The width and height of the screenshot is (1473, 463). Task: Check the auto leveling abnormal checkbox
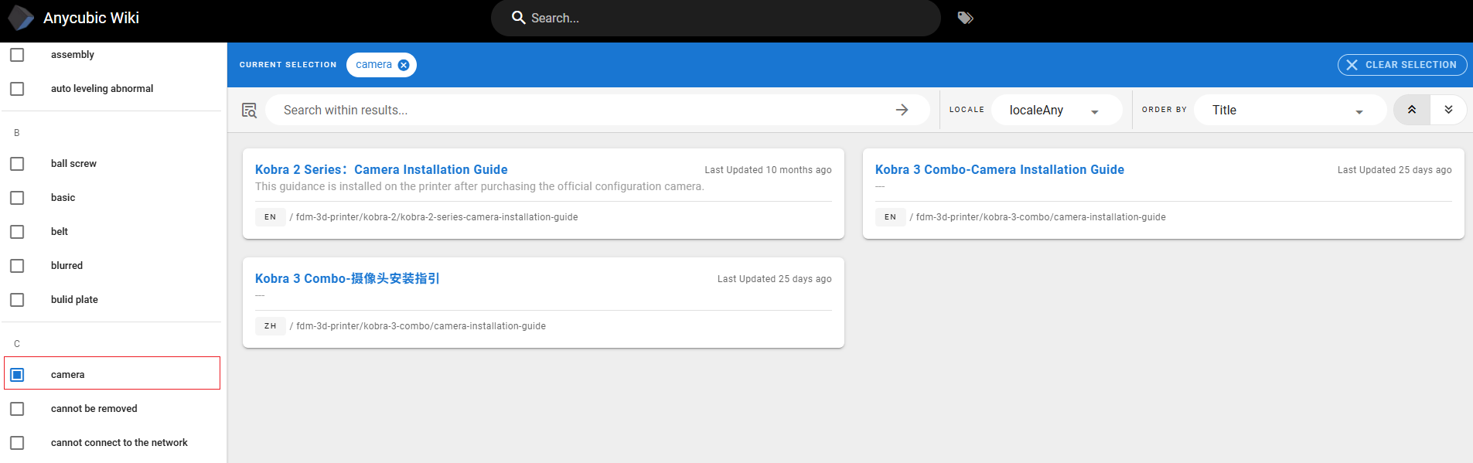click(17, 89)
